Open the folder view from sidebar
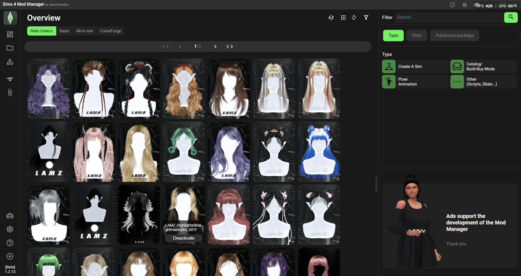Image resolution: width=521 pixels, height=276 pixels. (x=10, y=48)
